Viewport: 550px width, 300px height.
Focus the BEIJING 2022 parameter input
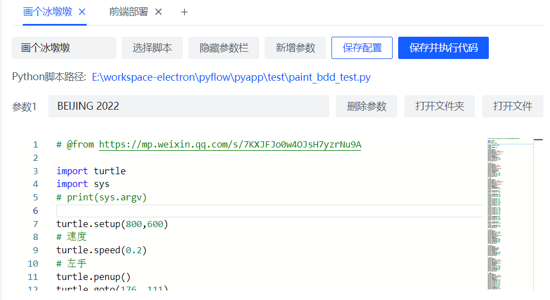189,106
